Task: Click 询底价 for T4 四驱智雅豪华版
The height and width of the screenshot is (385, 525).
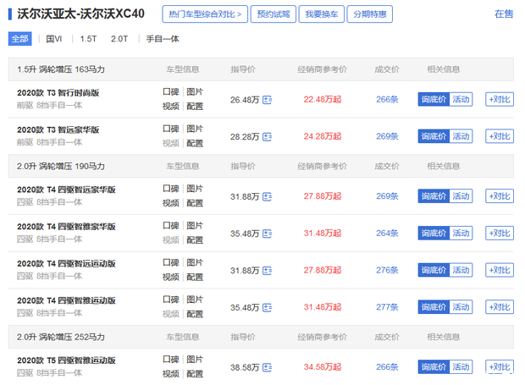Action: pyautogui.click(x=434, y=234)
